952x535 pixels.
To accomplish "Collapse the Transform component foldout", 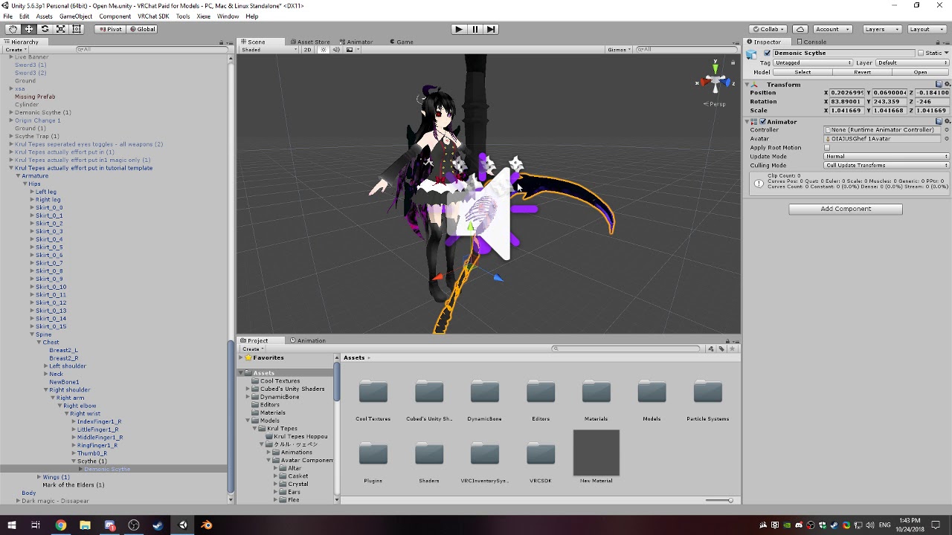I will (x=747, y=85).
